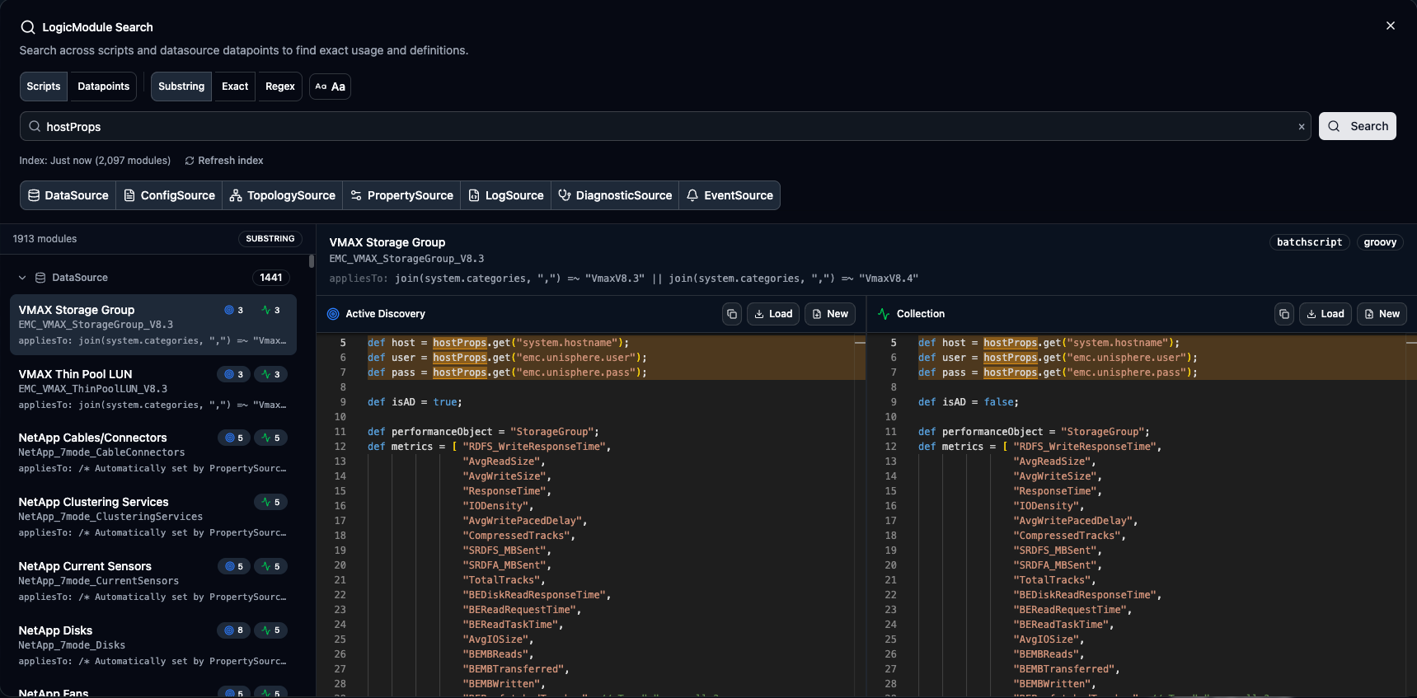Create New from Collection script

pyautogui.click(x=1382, y=314)
